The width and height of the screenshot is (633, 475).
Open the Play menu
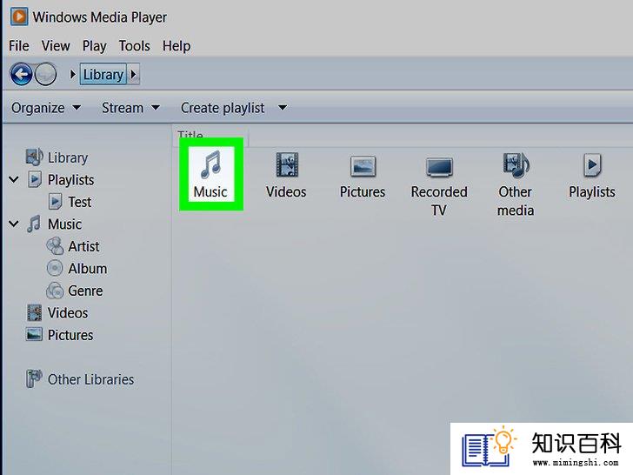point(95,46)
